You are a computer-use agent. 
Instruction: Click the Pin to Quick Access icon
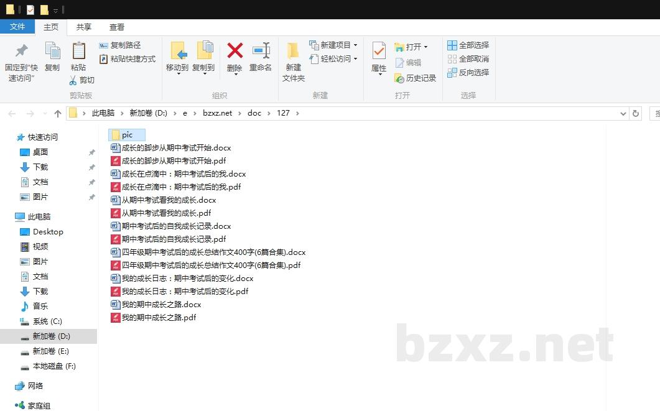coord(22,51)
